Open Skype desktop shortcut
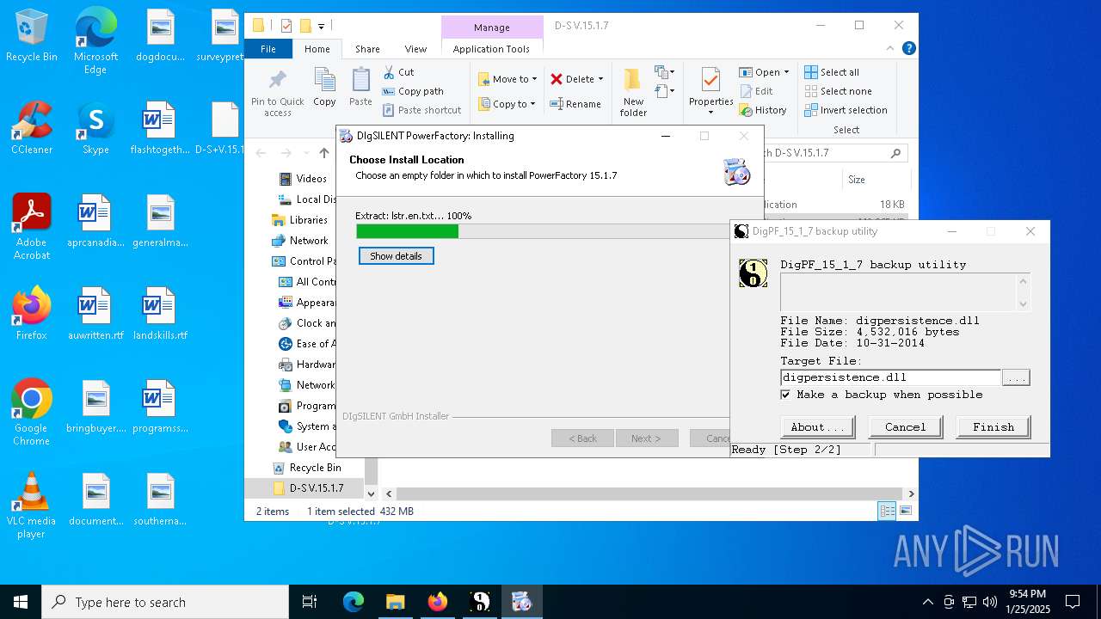This screenshot has width=1101, height=619. click(x=95, y=128)
